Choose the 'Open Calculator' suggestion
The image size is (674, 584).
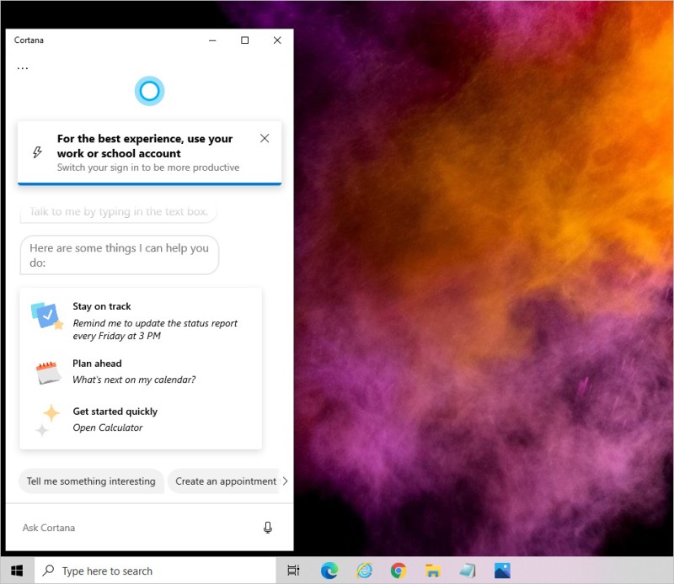(108, 427)
